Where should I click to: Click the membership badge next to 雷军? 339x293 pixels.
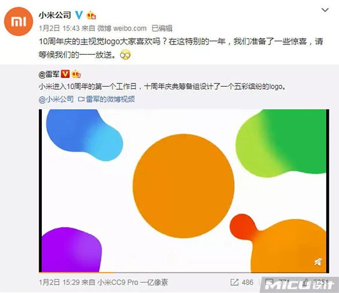[x=76, y=74]
